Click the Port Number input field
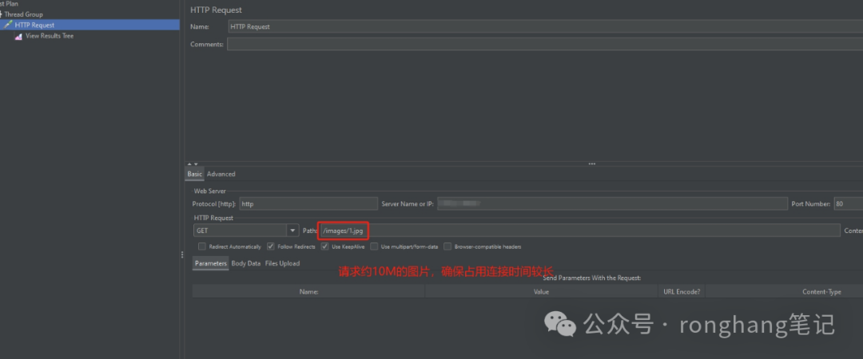This screenshot has width=863, height=359. pos(847,203)
